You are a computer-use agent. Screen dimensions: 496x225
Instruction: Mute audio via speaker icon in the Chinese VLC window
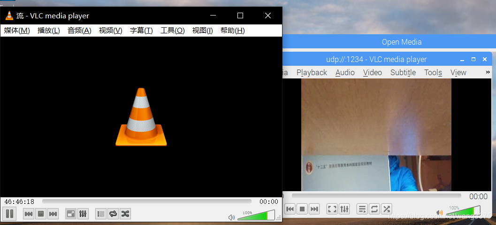tap(231, 217)
